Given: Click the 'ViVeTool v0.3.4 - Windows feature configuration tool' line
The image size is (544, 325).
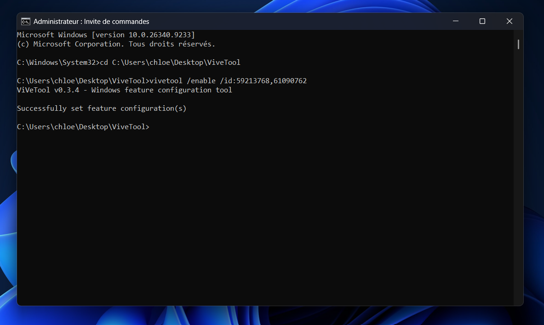Looking at the screenshot, I should tap(125, 90).
